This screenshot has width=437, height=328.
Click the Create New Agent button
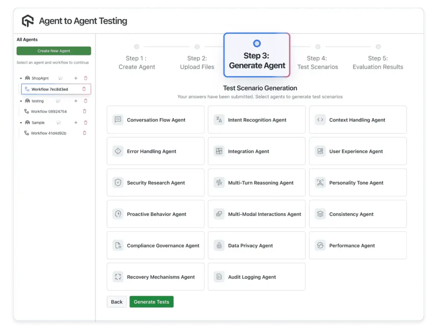[54, 51]
